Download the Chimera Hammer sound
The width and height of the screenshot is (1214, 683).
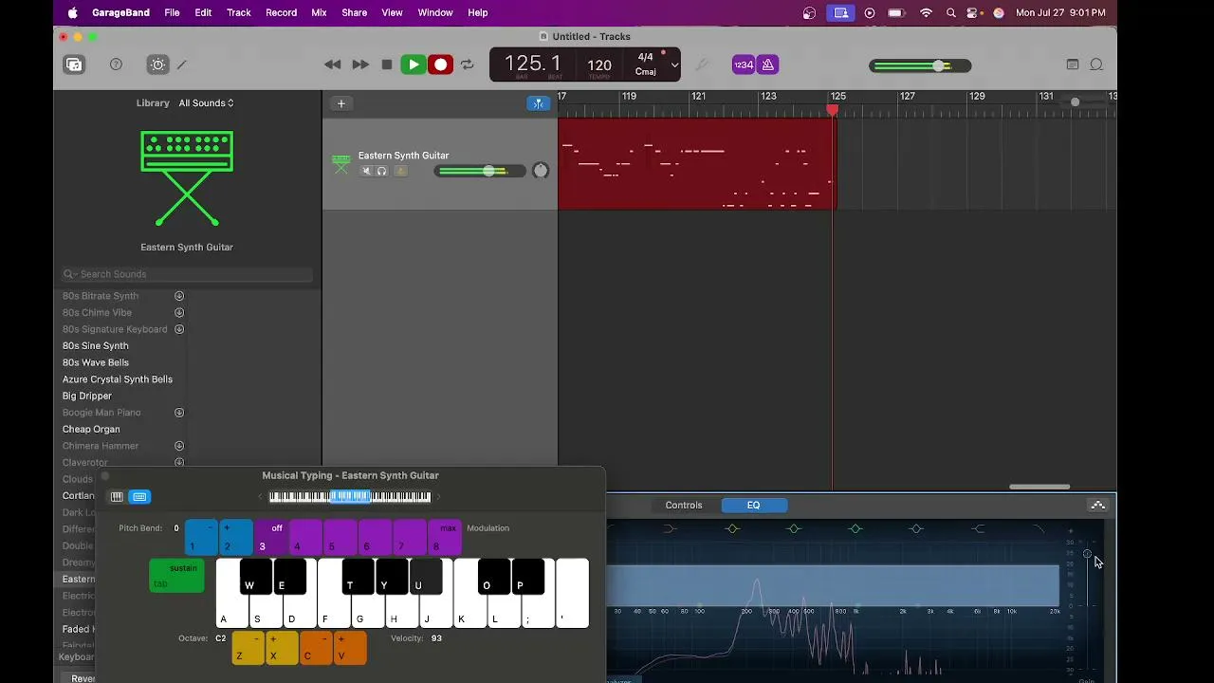click(179, 446)
